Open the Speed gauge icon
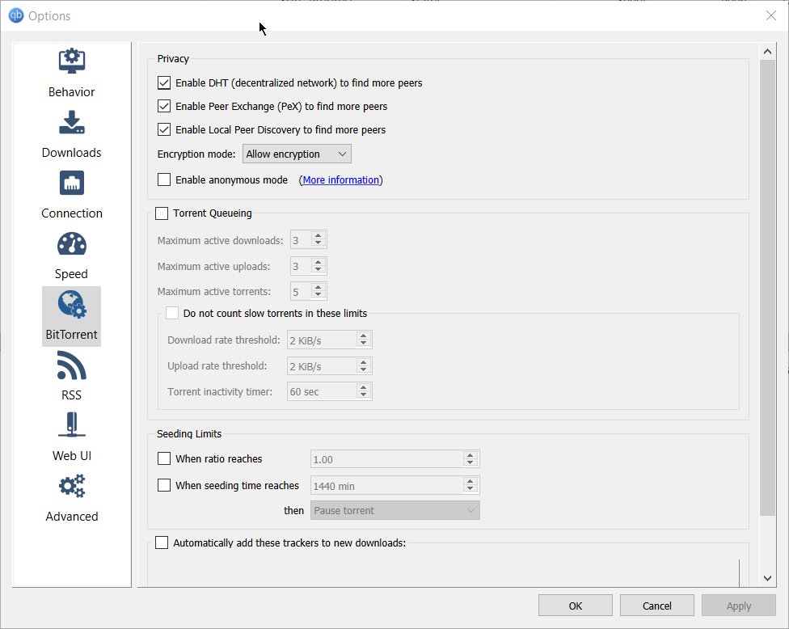This screenshot has height=629, width=789. pyautogui.click(x=71, y=243)
